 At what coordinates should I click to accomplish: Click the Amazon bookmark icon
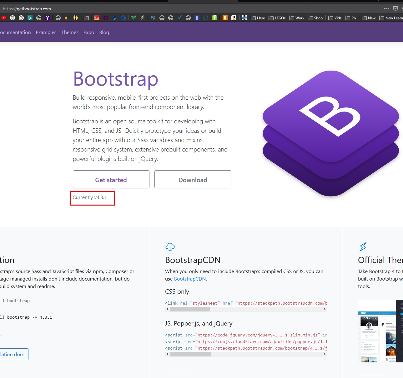tap(234, 18)
